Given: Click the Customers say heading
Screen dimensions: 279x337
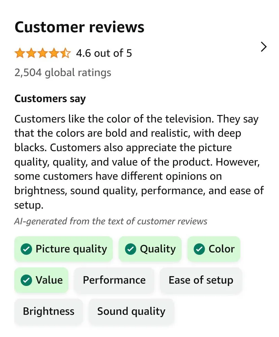Looking at the screenshot, I should coord(50,99).
